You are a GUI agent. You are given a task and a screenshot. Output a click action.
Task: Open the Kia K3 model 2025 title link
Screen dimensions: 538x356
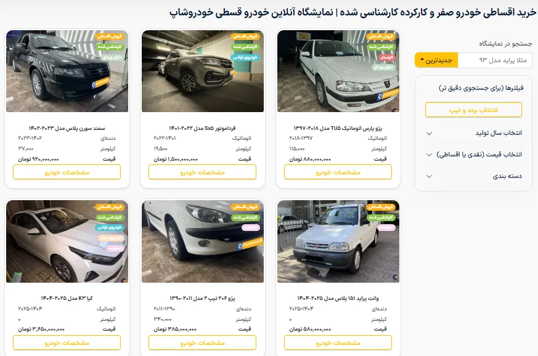tap(67, 298)
